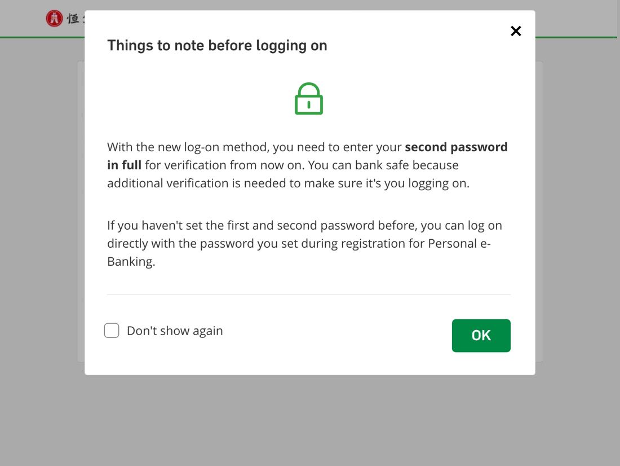Viewport: 620px width, 466px height.
Task: Click the paragraph starting "If you haven't set"
Action: click(304, 243)
